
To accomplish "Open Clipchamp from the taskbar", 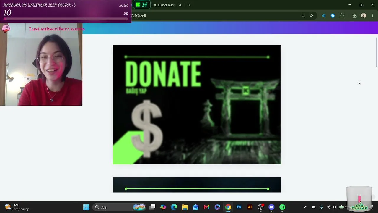I will (x=217, y=207).
